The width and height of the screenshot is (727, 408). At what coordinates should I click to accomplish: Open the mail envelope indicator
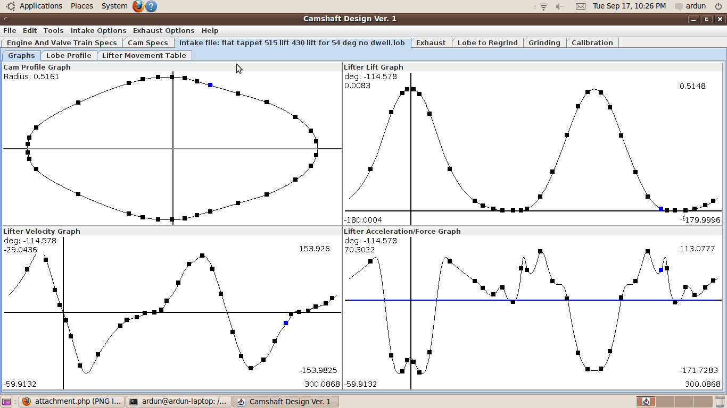[x=581, y=6]
